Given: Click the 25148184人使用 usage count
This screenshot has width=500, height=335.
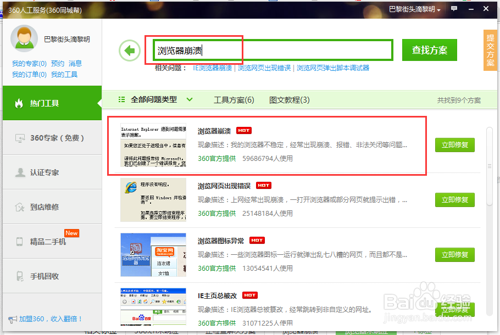Looking at the screenshot, I should tap(268, 213).
